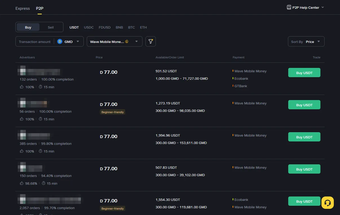Open the Express tab
The width and height of the screenshot is (340, 215).
23,8
